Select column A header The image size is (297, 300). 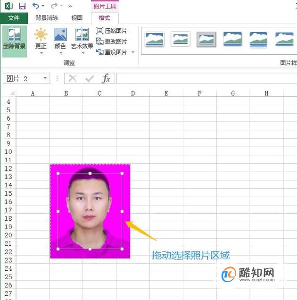point(33,93)
